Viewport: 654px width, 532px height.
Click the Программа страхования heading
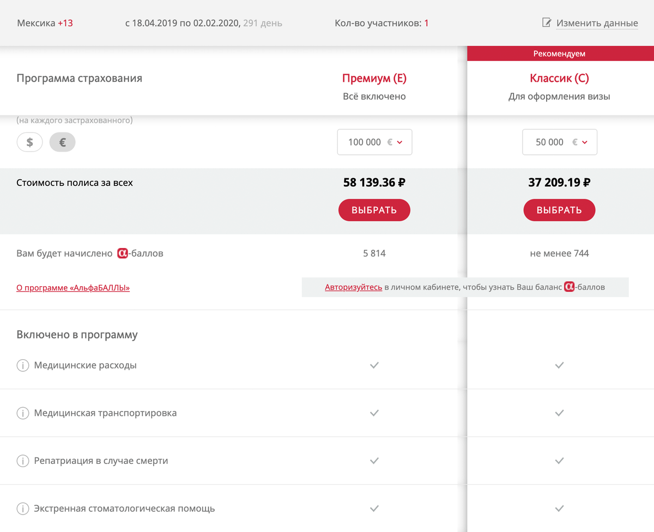coord(79,78)
